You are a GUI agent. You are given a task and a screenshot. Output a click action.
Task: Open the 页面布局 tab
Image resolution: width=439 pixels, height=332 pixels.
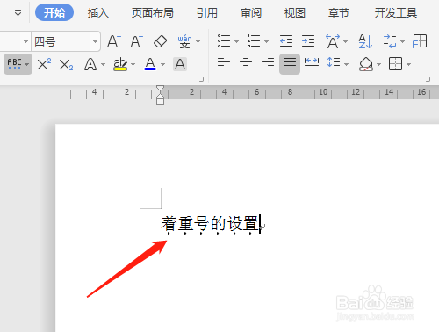click(153, 13)
